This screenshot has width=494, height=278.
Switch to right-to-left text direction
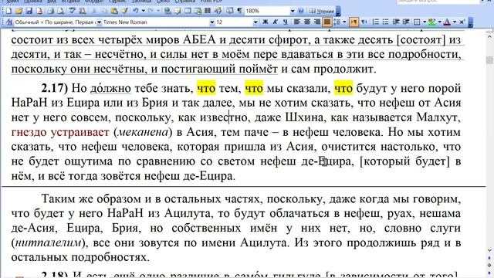click(x=364, y=22)
